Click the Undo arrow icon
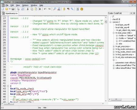Image resolution: width=137 pixels, height=110 pixels. click(x=45, y=9)
